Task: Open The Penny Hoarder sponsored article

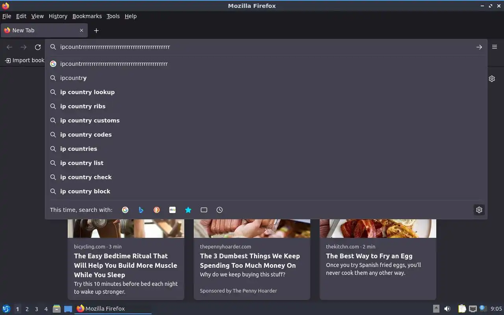Action: click(252, 260)
